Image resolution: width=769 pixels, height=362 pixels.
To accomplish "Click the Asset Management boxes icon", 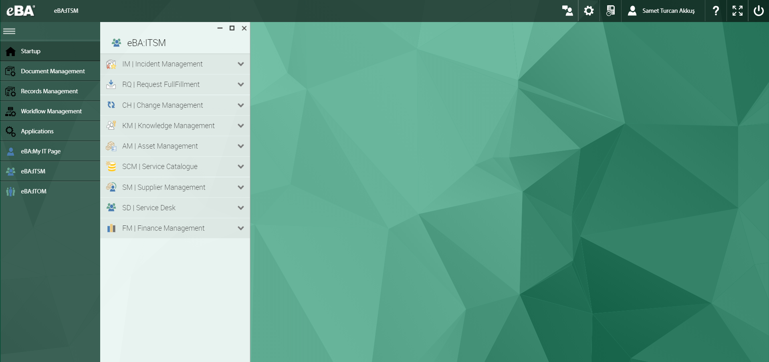I will click(x=111, y=146).
